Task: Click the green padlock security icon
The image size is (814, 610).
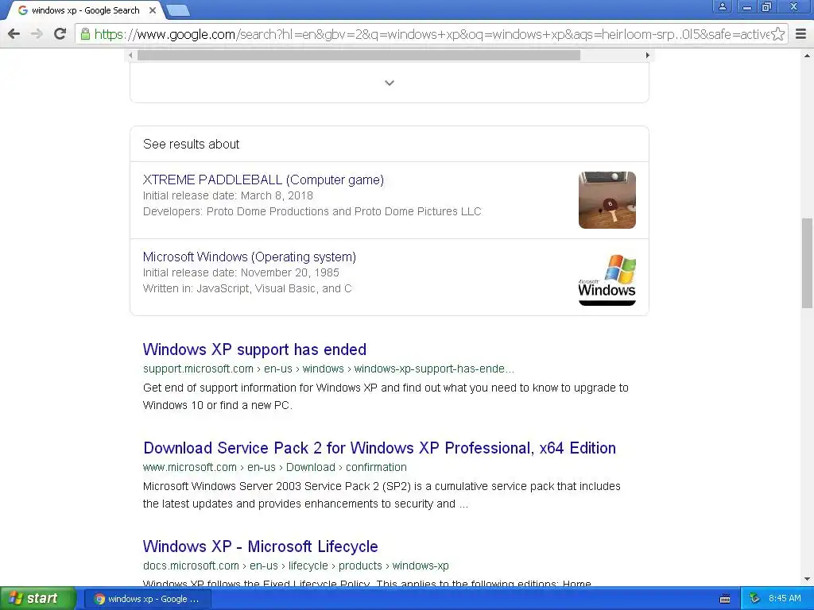Action: tap(85, 34)
